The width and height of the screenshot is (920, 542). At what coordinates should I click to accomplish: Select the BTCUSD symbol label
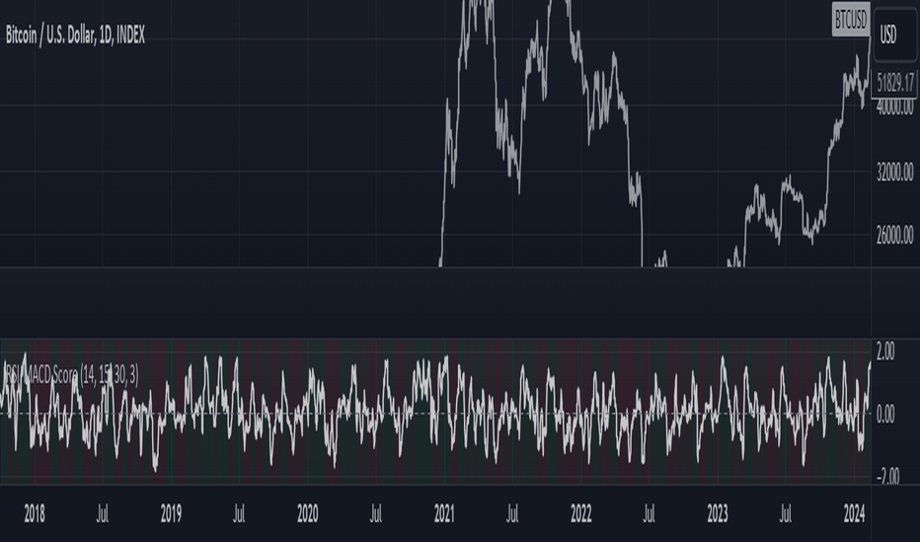tap(851, 21)
